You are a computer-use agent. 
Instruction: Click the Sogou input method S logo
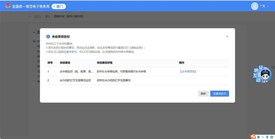253,136
